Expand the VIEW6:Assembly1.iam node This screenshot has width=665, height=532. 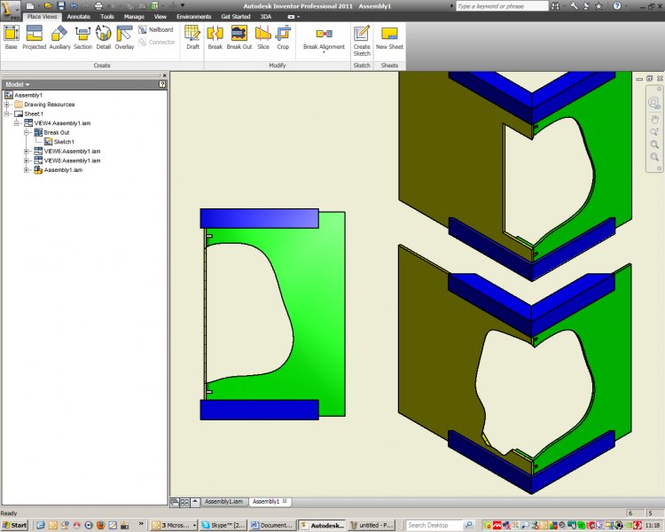[x=27, y=152]
